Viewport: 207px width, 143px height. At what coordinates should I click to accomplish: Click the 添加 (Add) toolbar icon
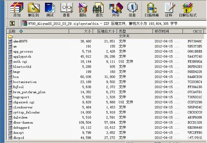[17, 10]
